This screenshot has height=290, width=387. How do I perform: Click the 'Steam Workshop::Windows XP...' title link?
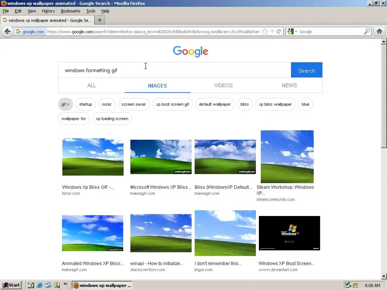(x=285, y=190)
